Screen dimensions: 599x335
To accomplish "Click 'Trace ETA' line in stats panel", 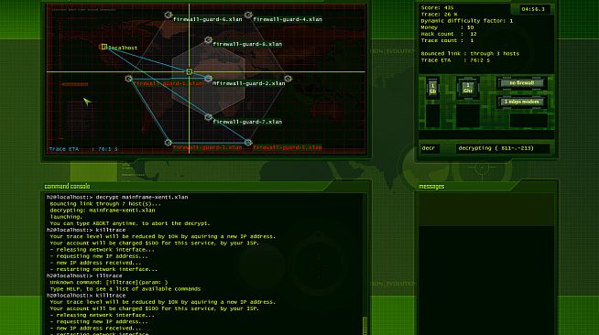I will [x=455, y=60].
